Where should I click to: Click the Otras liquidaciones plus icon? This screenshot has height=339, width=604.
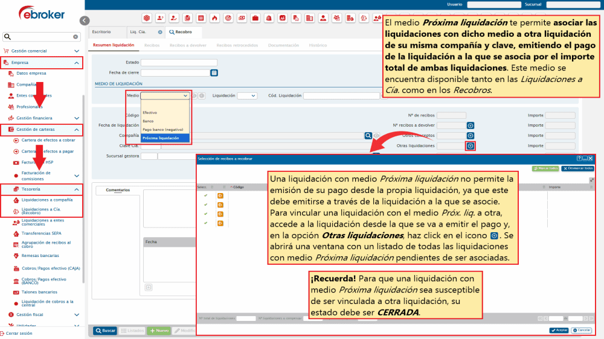click(x=471, y=146)
